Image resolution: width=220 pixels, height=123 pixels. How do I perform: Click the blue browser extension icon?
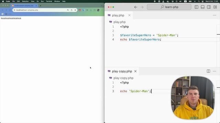pos(84,10)
